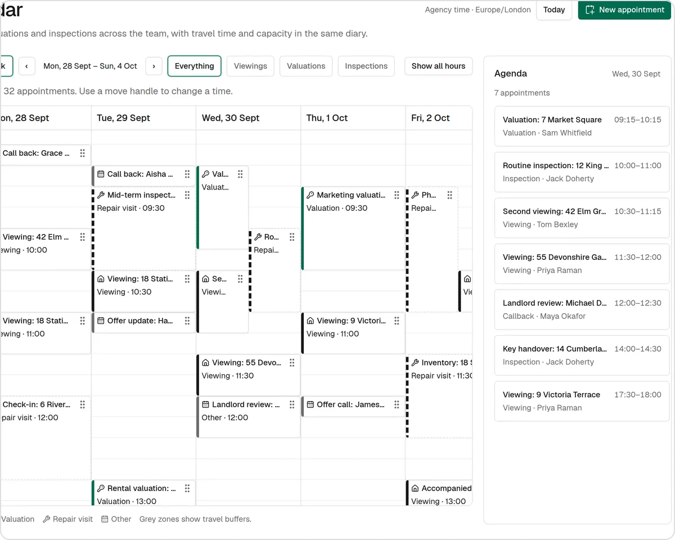The image size is (675, 540).
Task: Click move handle on Offer update appointment
Action: point(187,321)
